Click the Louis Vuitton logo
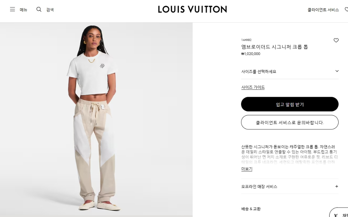 (x=192, y=9)
